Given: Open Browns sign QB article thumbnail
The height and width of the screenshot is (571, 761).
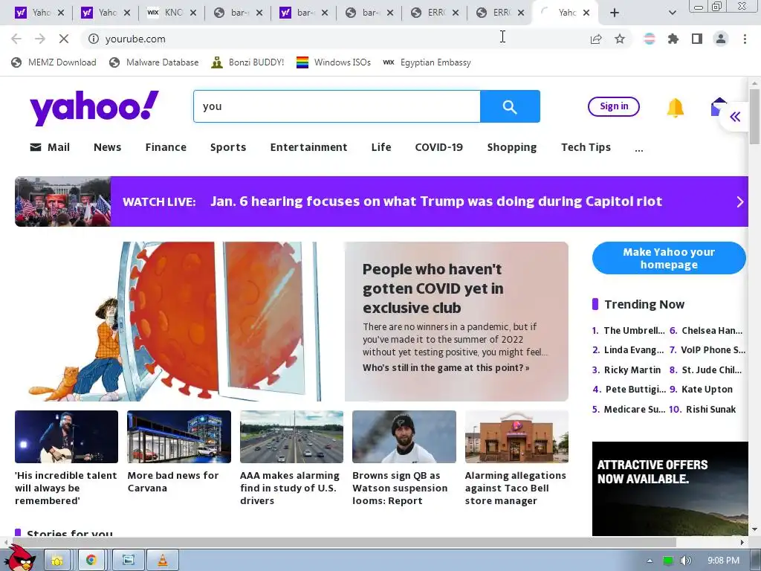Looking at the screenshot, I should coord(404,436).
